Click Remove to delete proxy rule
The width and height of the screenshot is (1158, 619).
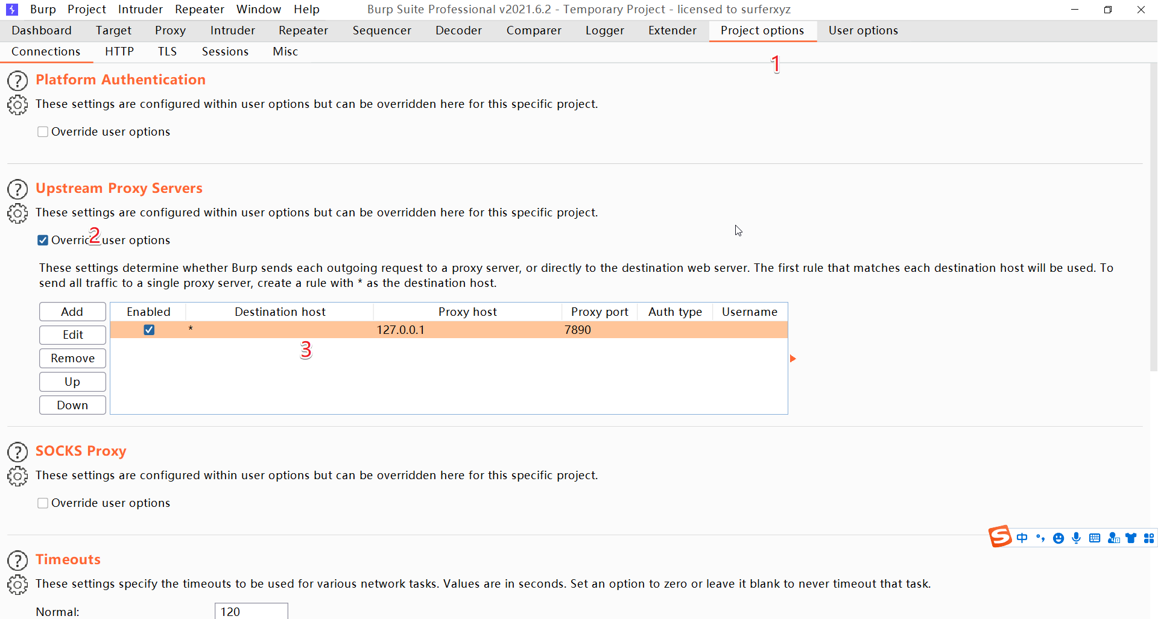click(x=72, y=359)
